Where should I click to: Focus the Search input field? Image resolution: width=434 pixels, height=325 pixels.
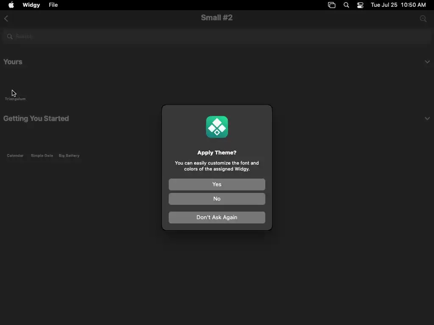coord(217,36)
